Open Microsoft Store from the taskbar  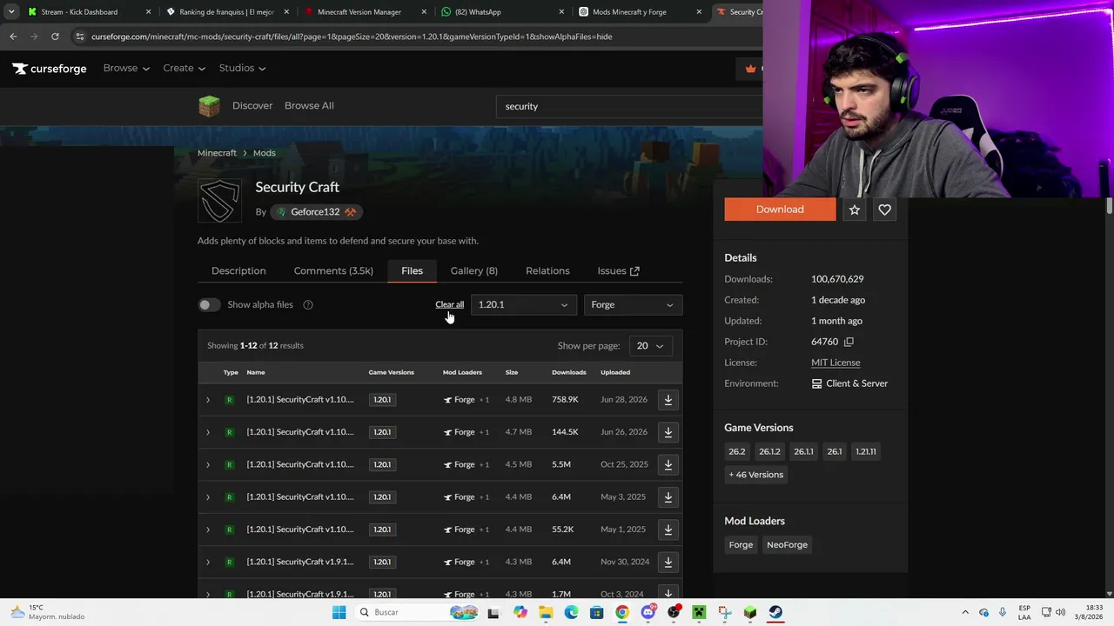pos(596,612)
